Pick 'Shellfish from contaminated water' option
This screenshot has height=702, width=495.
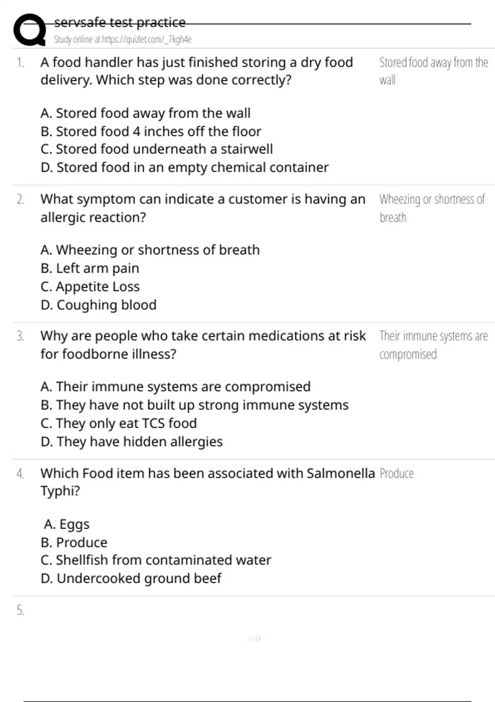coord(156,560)
